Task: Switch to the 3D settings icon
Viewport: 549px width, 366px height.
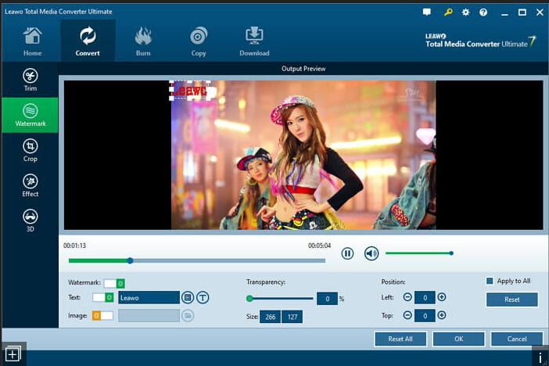Action: point(30,220)
